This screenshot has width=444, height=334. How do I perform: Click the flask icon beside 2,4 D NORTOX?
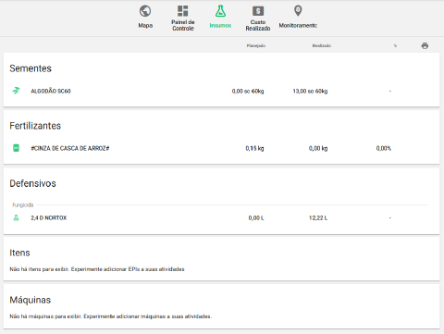[16, 217]
